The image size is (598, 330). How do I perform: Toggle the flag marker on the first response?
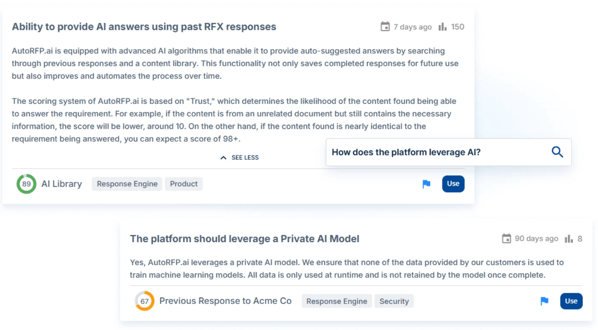[x=426, y=184]
